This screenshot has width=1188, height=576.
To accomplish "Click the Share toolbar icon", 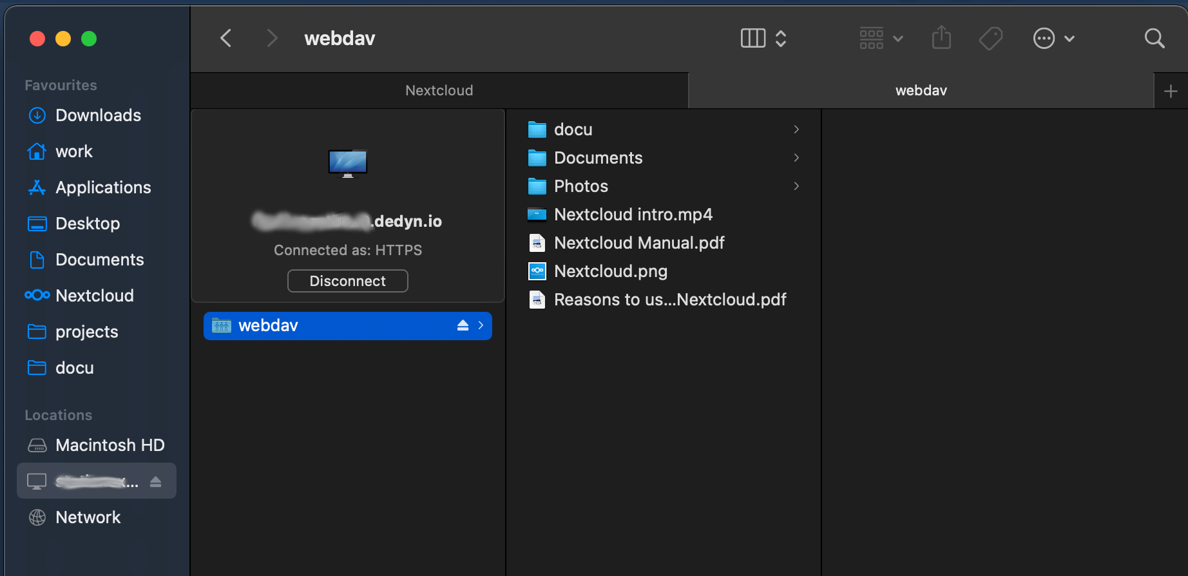I will [x=941, y=38].
